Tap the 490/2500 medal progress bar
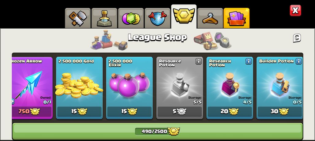Viewport: 315px width, 141px height. [x=157, y=131]
